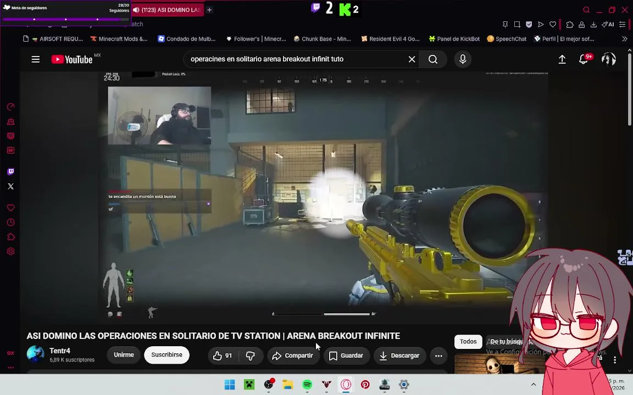The width and height of the screenshot is (633, 395).
Task: Open settings gear in the sidebar
Action: (11, 251)
